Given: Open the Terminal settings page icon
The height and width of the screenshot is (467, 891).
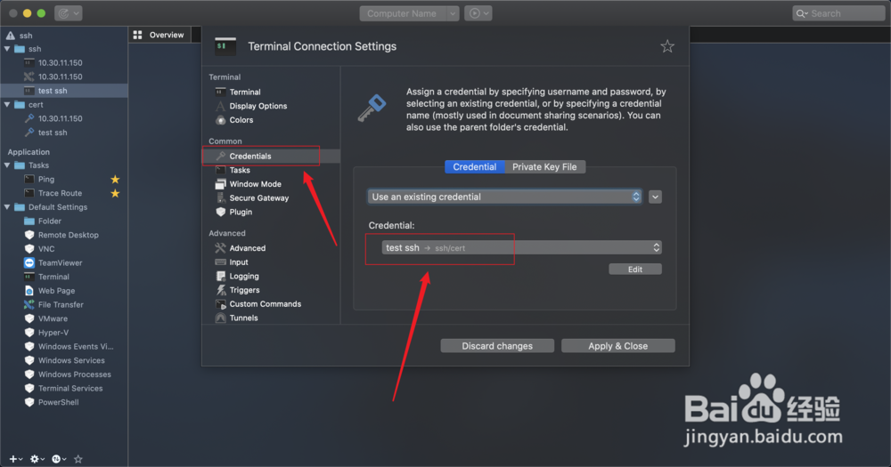Looking at the screenshot, I should click(220, 92).
